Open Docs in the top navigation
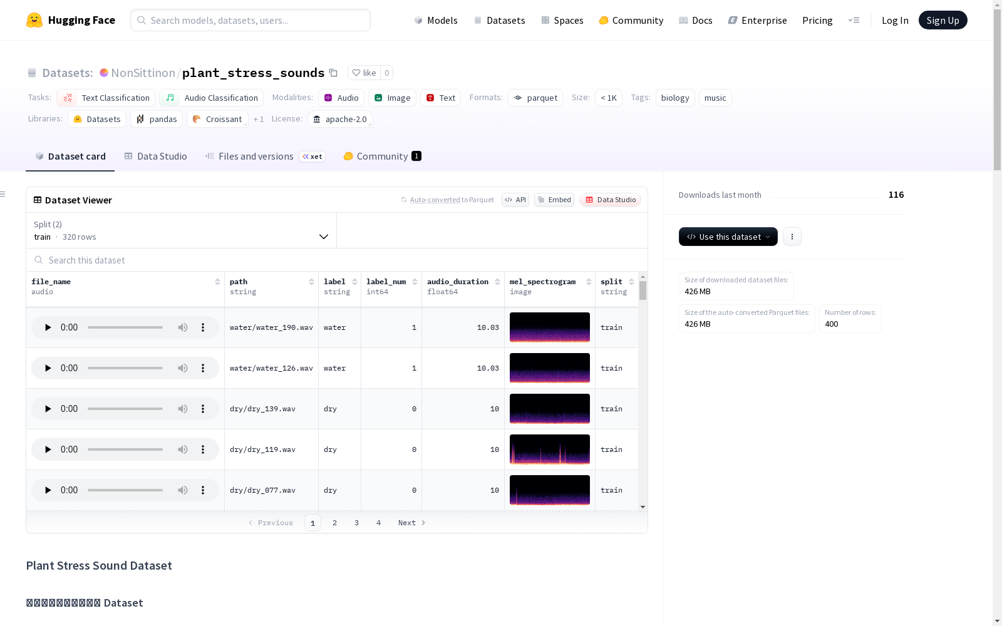This screenshot has width=1002, height=626. coord(696,20)
